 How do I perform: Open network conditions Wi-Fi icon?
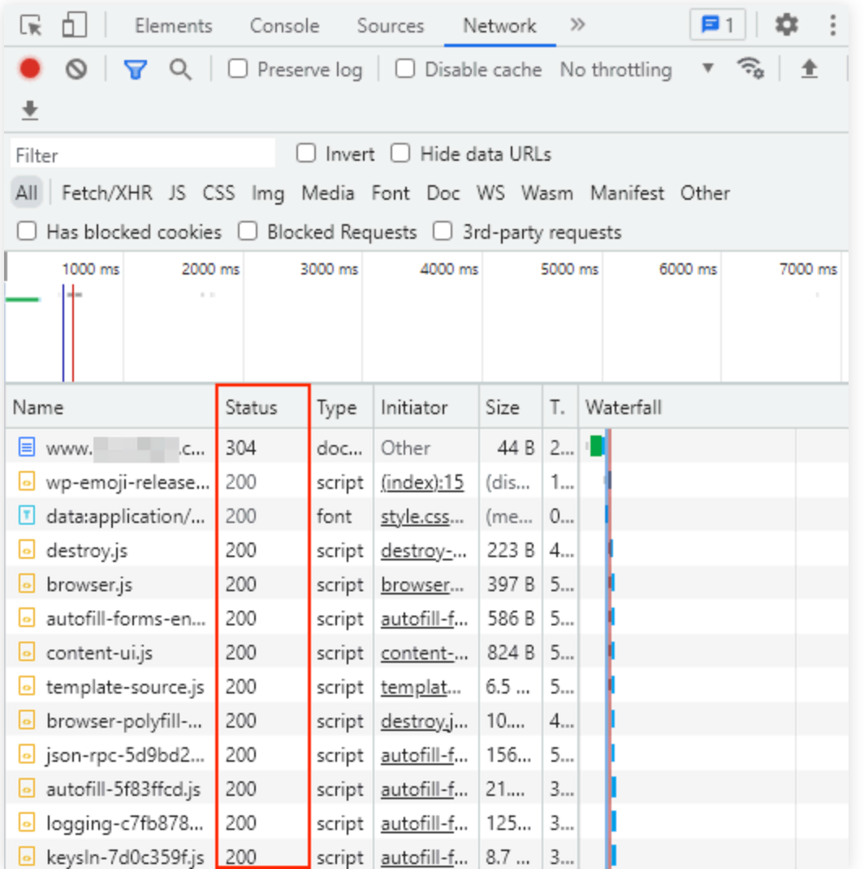click(x=750, y=69)
